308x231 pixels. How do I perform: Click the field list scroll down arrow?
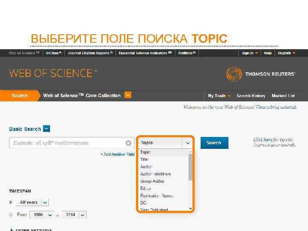(x=190, y=209)
